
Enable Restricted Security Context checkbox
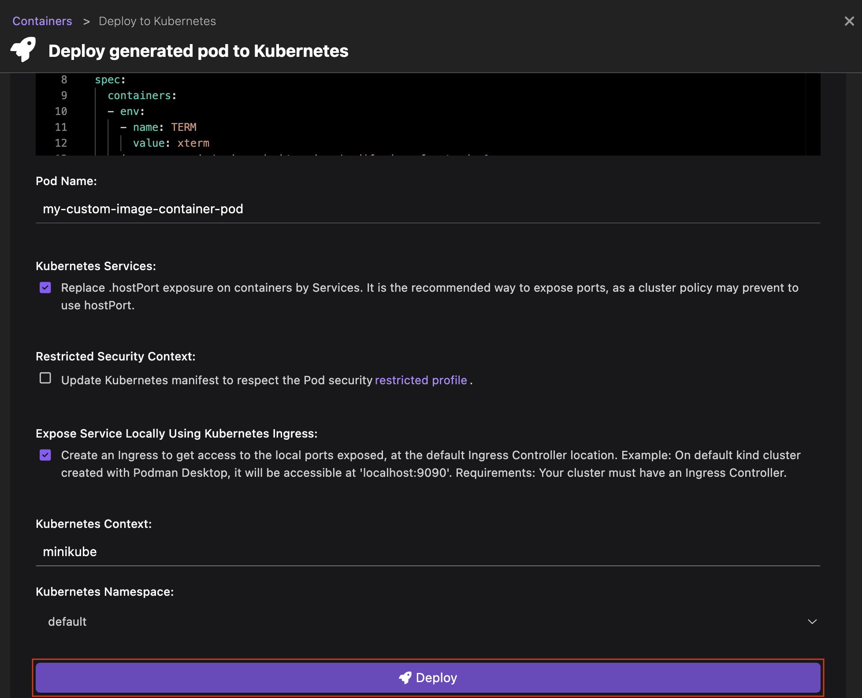pos(45,378)
